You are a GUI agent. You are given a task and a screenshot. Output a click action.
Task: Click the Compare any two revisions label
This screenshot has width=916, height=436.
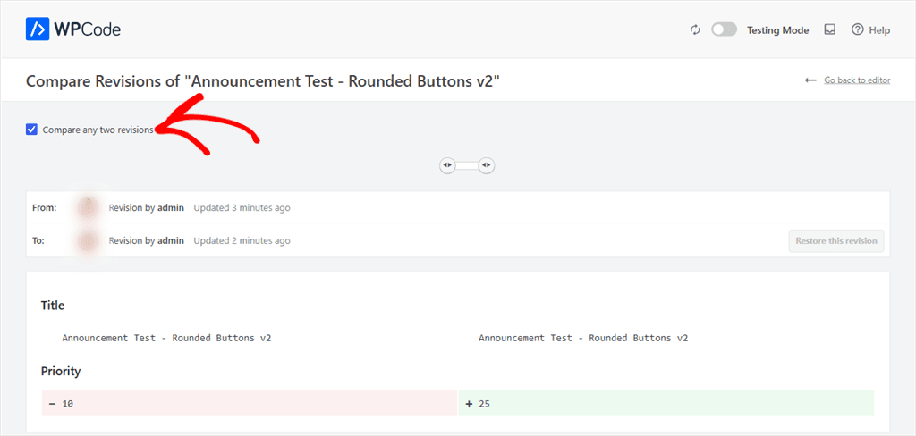click(x=98, y=130)
